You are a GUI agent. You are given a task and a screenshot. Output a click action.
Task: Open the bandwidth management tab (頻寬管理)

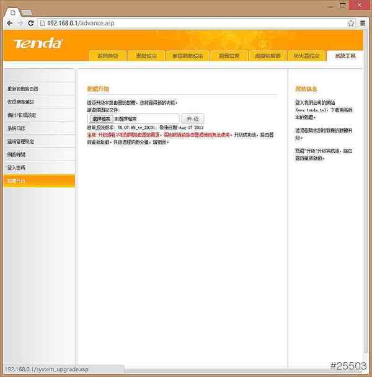click(x=229, y=56)
